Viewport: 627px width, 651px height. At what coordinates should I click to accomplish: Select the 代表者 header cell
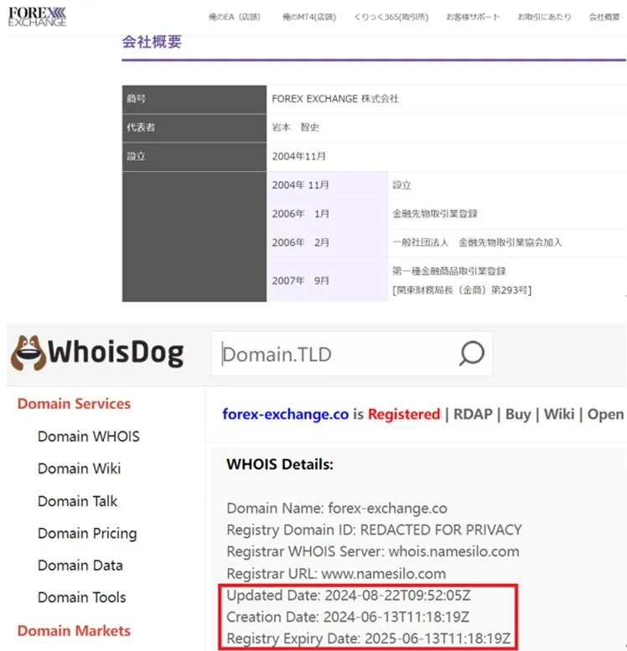194,128
